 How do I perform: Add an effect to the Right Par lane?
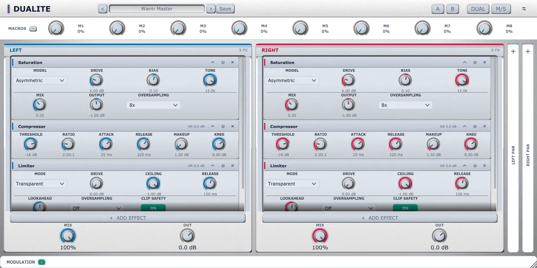click(x=528, y=51)
